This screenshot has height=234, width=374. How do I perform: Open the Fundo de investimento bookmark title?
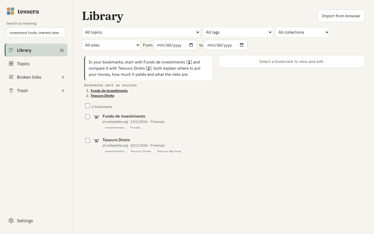pyautogui.click(x=124, y=116)
